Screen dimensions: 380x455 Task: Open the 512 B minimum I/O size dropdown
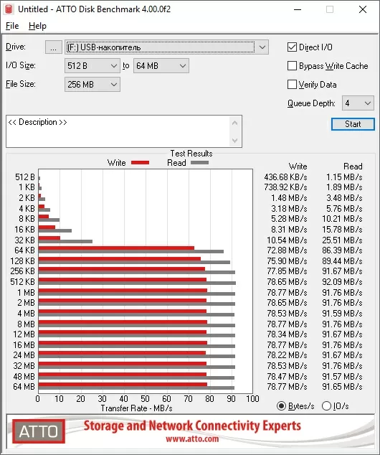92,66
